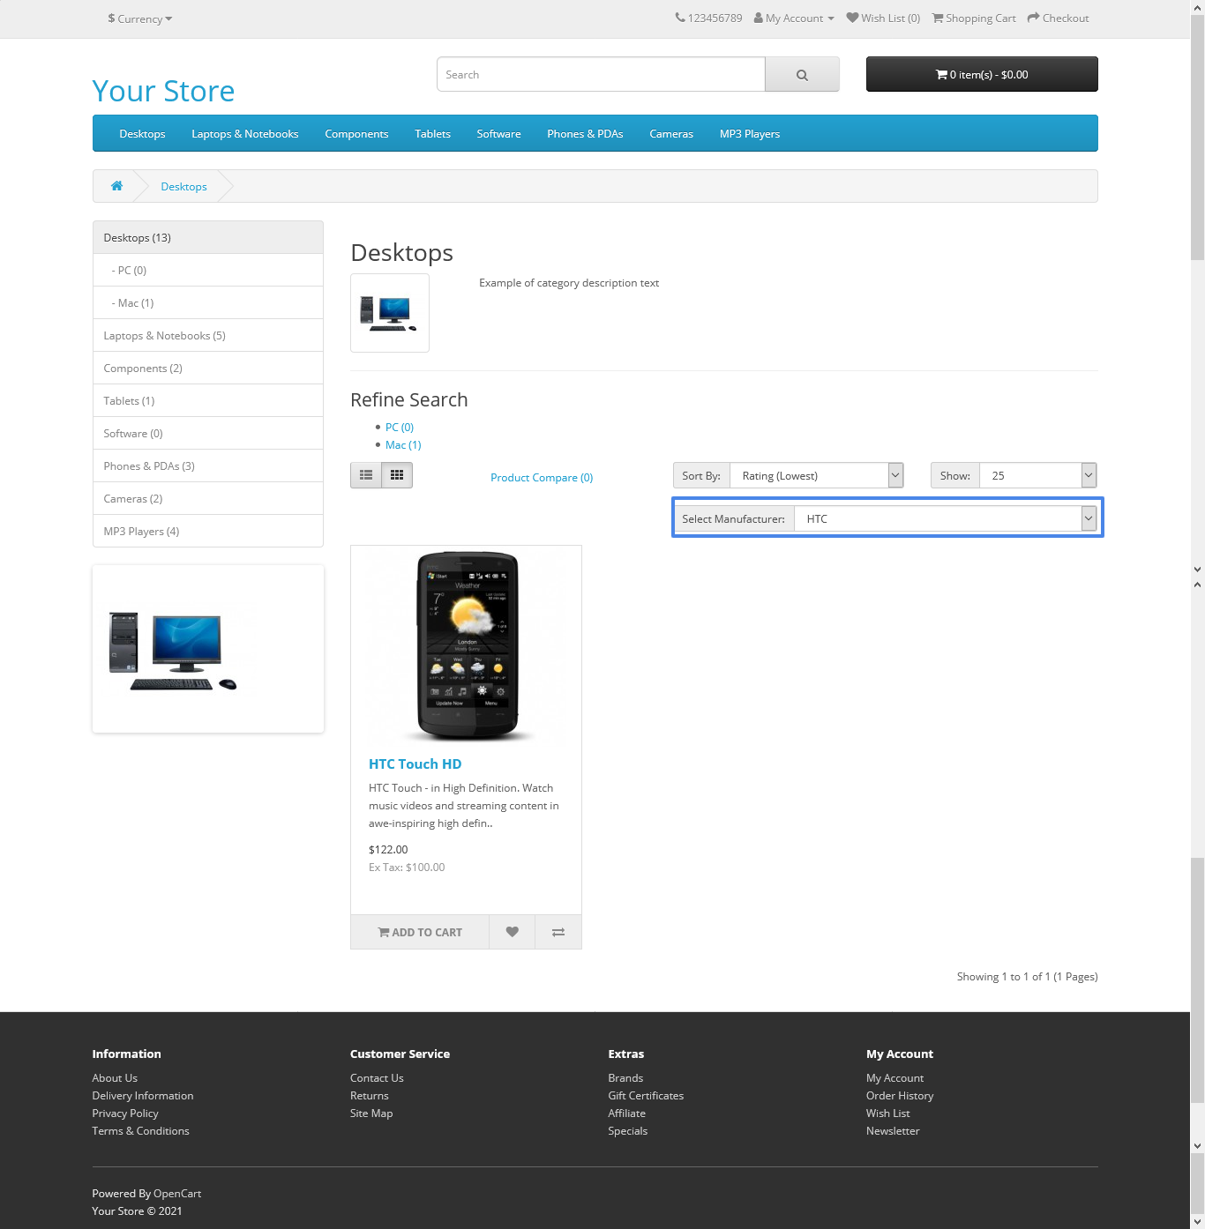
Task: Open OpenCart link in footer
Action: (177, 1194)
